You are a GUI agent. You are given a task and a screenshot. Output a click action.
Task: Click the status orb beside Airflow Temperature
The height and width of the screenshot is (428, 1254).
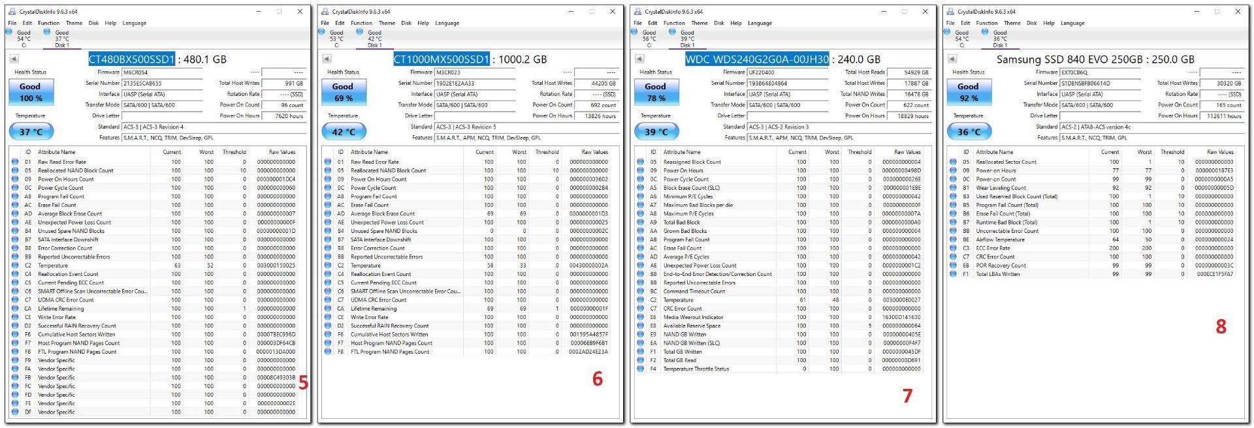[x=953, y=239]
